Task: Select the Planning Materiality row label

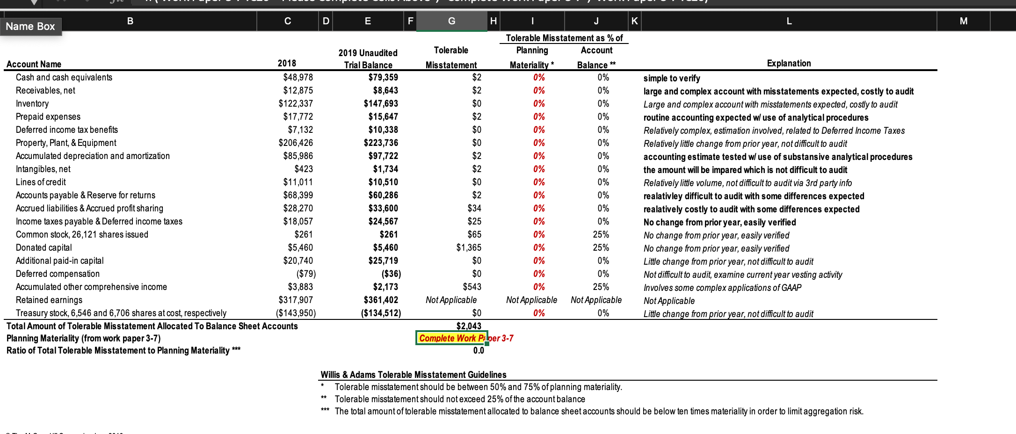Action: click(84, 338)
